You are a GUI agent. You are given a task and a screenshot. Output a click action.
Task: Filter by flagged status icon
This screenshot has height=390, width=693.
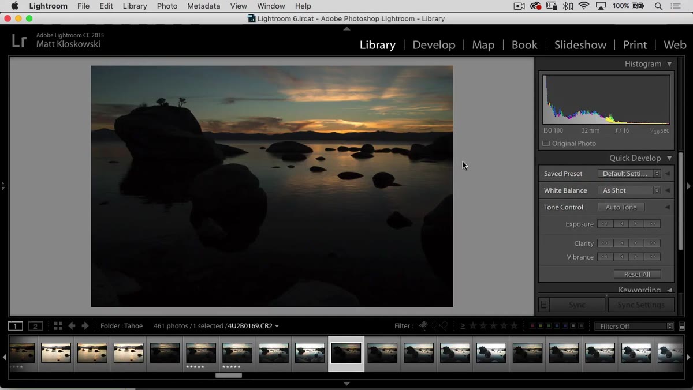tap(423, 326)
